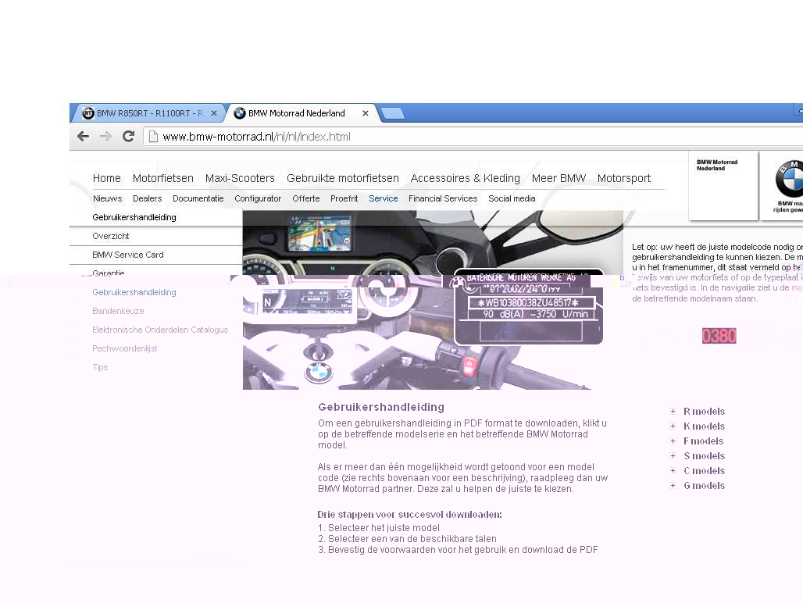
Task: Click the browser back arrow button
Action: (x=83, y=137)
